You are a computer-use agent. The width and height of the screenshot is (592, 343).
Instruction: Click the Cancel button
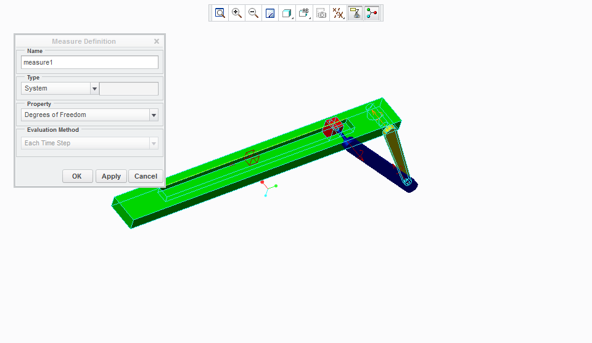(146, 176)
